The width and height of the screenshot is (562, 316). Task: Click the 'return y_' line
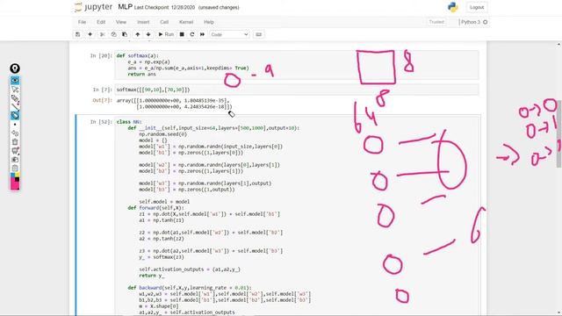[x=152, y=276]
